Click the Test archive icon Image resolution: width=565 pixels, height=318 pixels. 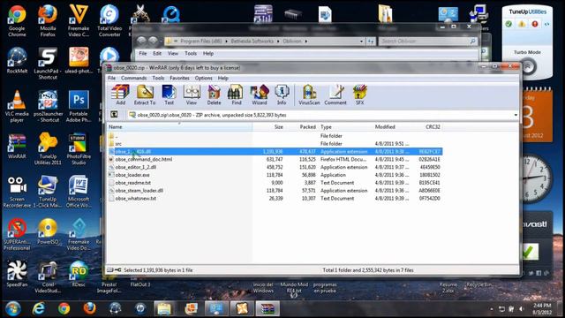(169, 95)
